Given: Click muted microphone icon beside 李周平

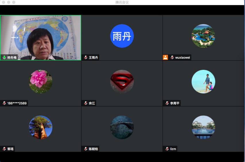Looking at the screenshot, I should point(167,103).
